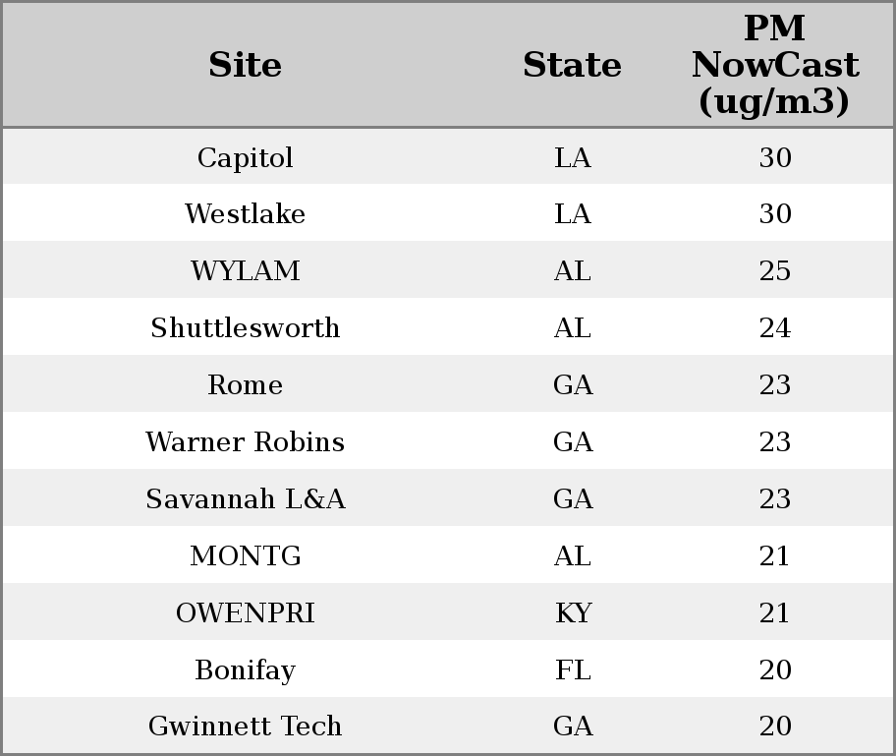Click the State column header
The image size is (896, 756).
coord(572,65)
